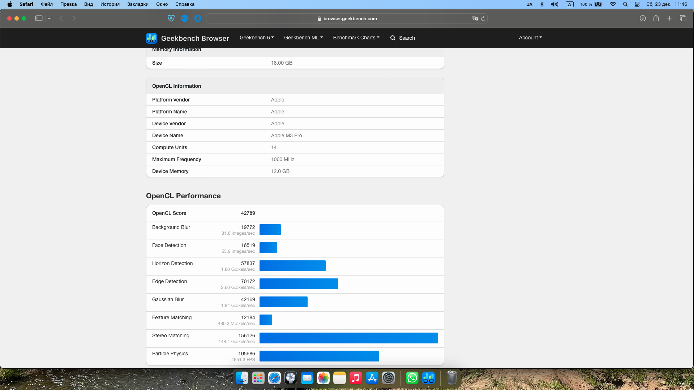
Task: Click the Search link in navbar
Action: [x=403, y=38]
